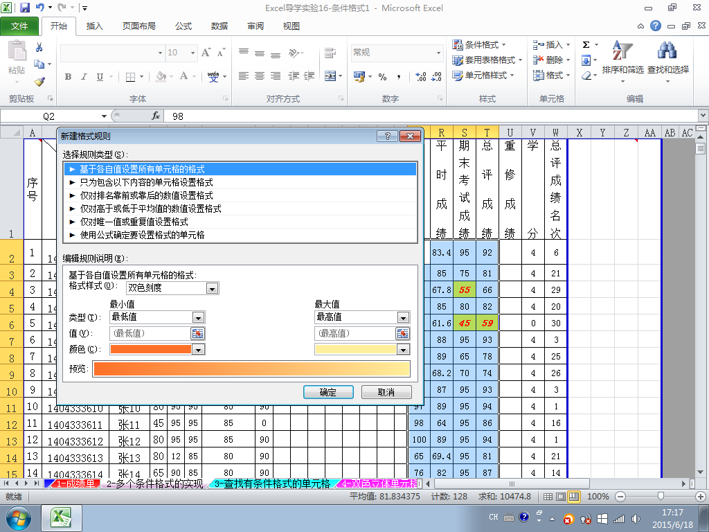This screenshot has width=709, height=532.
Task: Toggle Center alignment button
Action: point(259,76)
